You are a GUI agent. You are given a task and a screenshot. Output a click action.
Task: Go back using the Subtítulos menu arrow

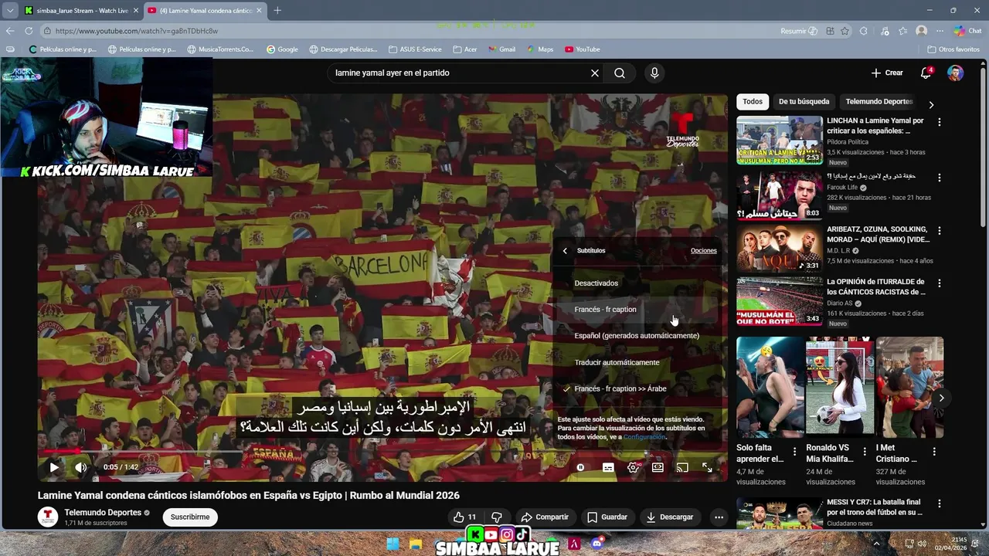click(x=565, y=251)
